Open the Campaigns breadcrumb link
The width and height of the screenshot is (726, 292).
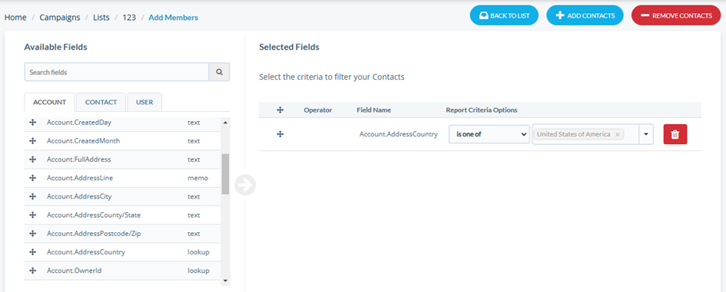tap(60, 18)
